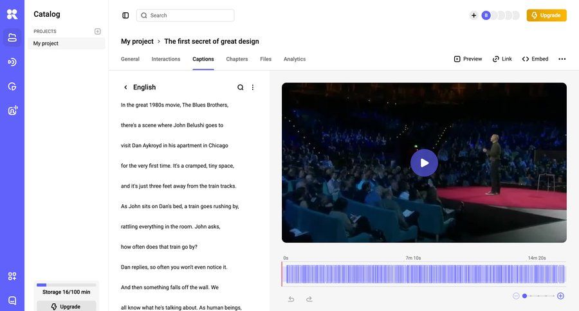Open the more options menu beside Embed
Screen dimensions: 579x311
coord(562,59)
